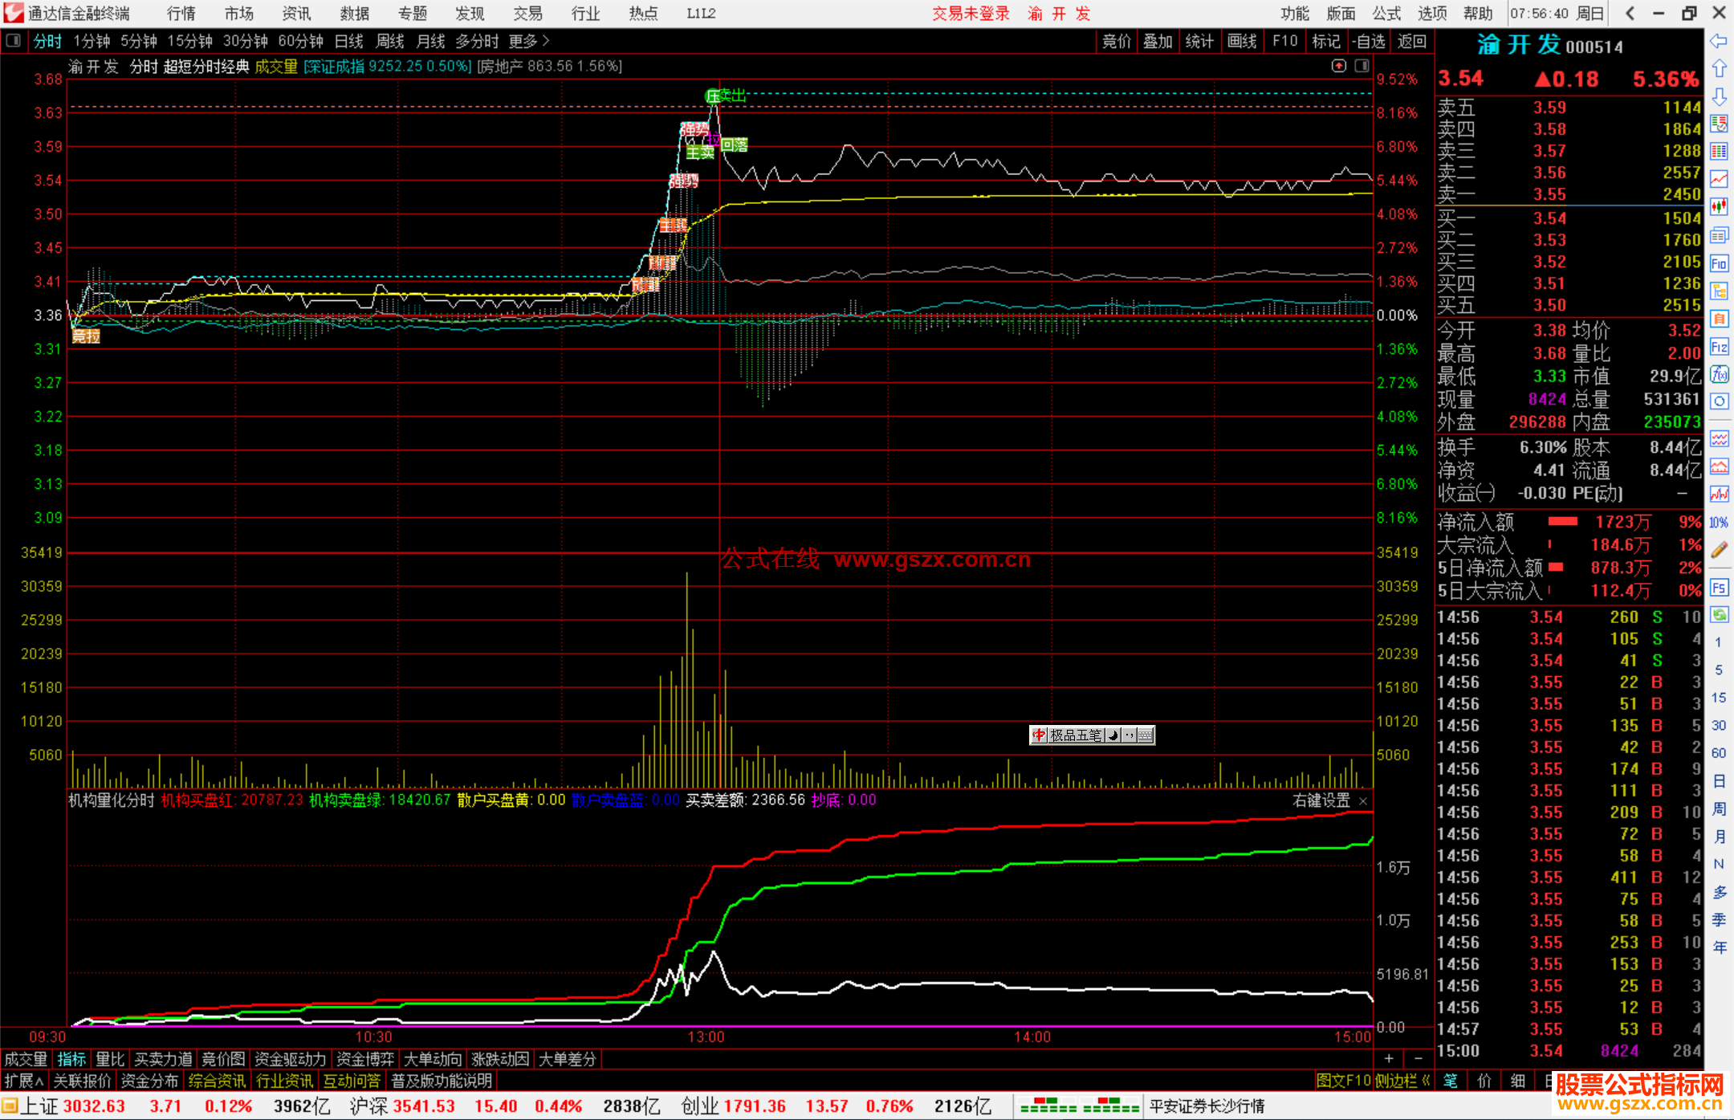Click the candlestick chart icon in sidebar
This screenshot has width=1734, height=1120.
tap(1719, 207)
